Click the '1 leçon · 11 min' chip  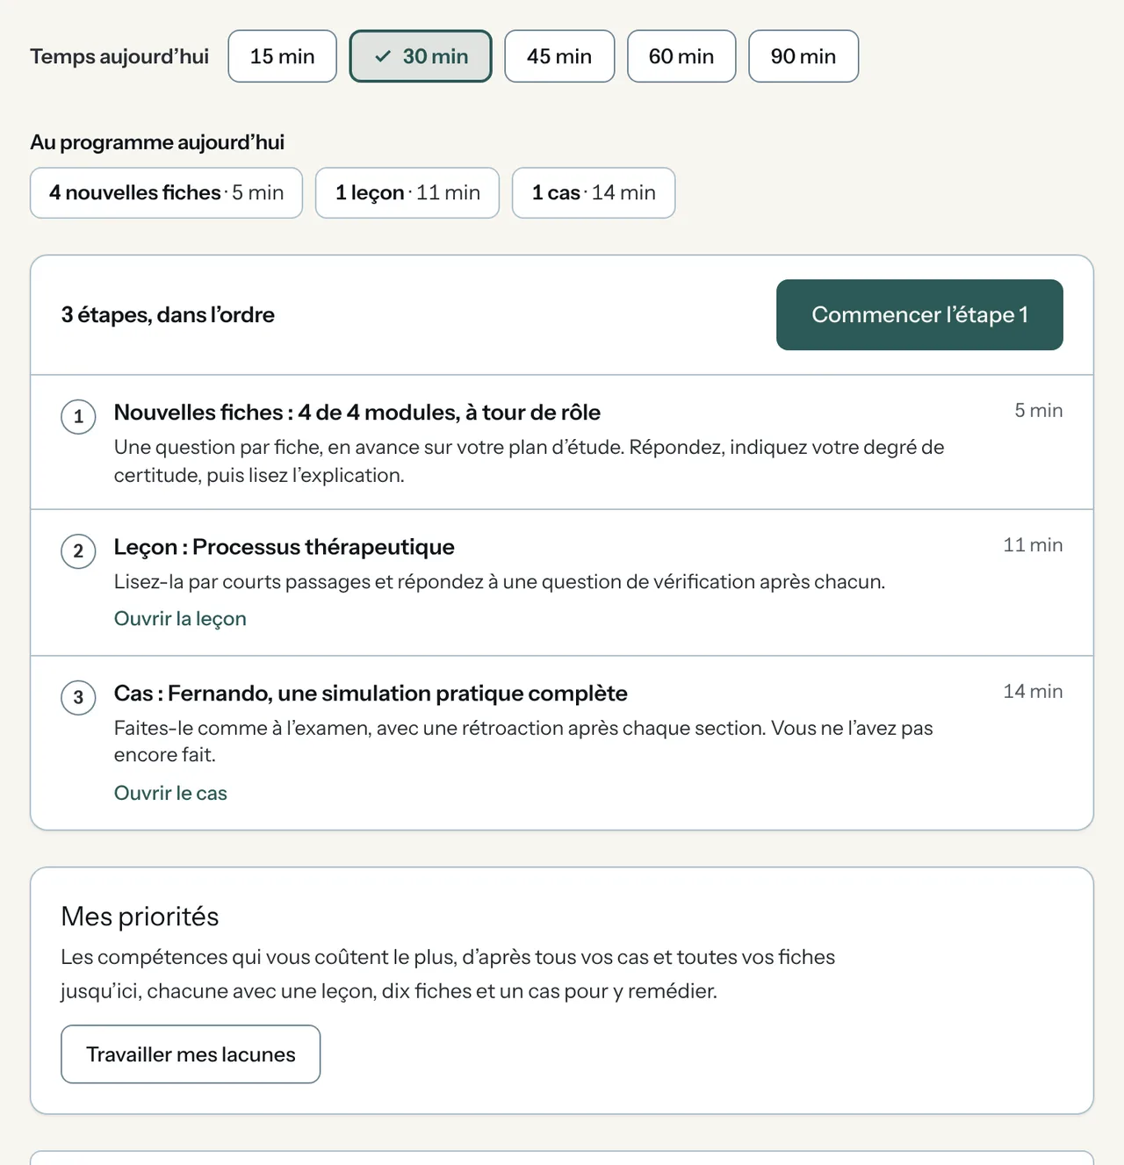tap(407, 192)
